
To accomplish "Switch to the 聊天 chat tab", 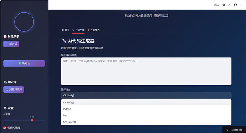I will point(66,30).
